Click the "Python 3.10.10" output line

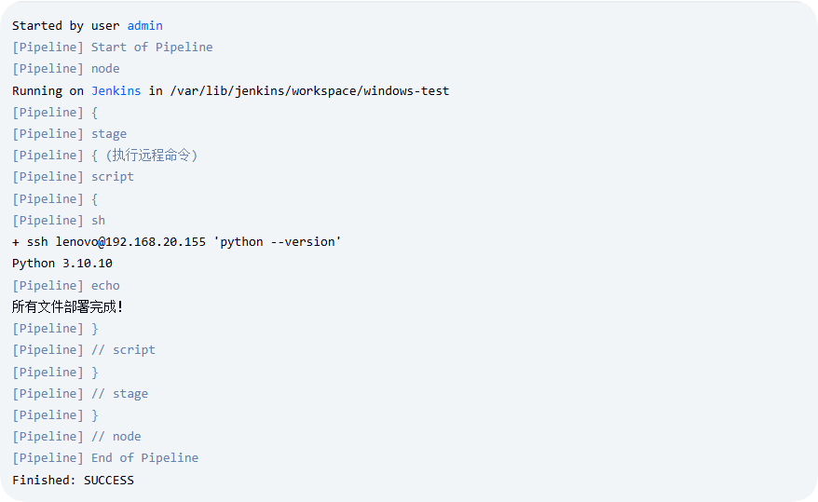pyautogui.click(x=61, y=264)
